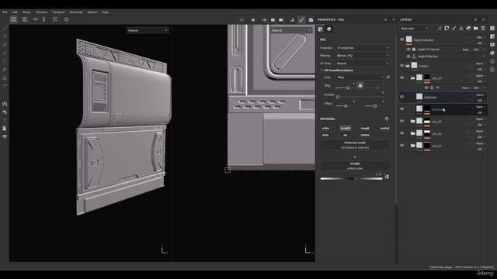Open the UV Wrap dropdown
The image size is (497, 279).
pos(363,64)
